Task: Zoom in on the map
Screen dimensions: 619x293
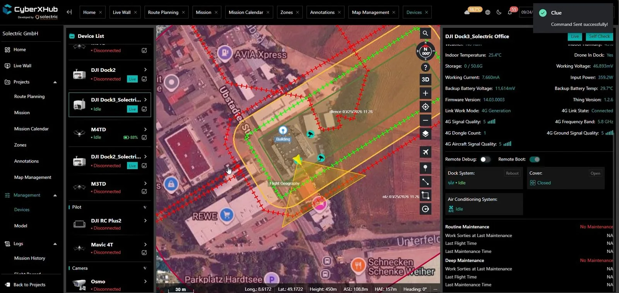Action: tap(425, 93)
